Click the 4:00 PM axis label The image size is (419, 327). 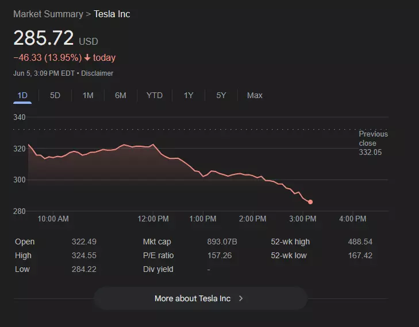(x=353, y=219)
